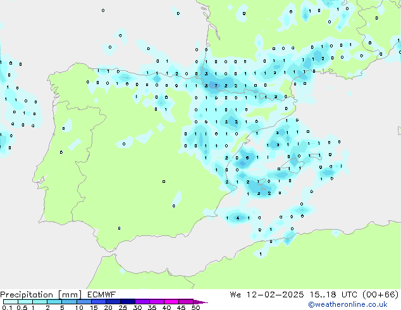Viewport: 401px width, 310px height.
Task: Click the 'We 12-02-2025' date text
Action: (x=267, y=294)
